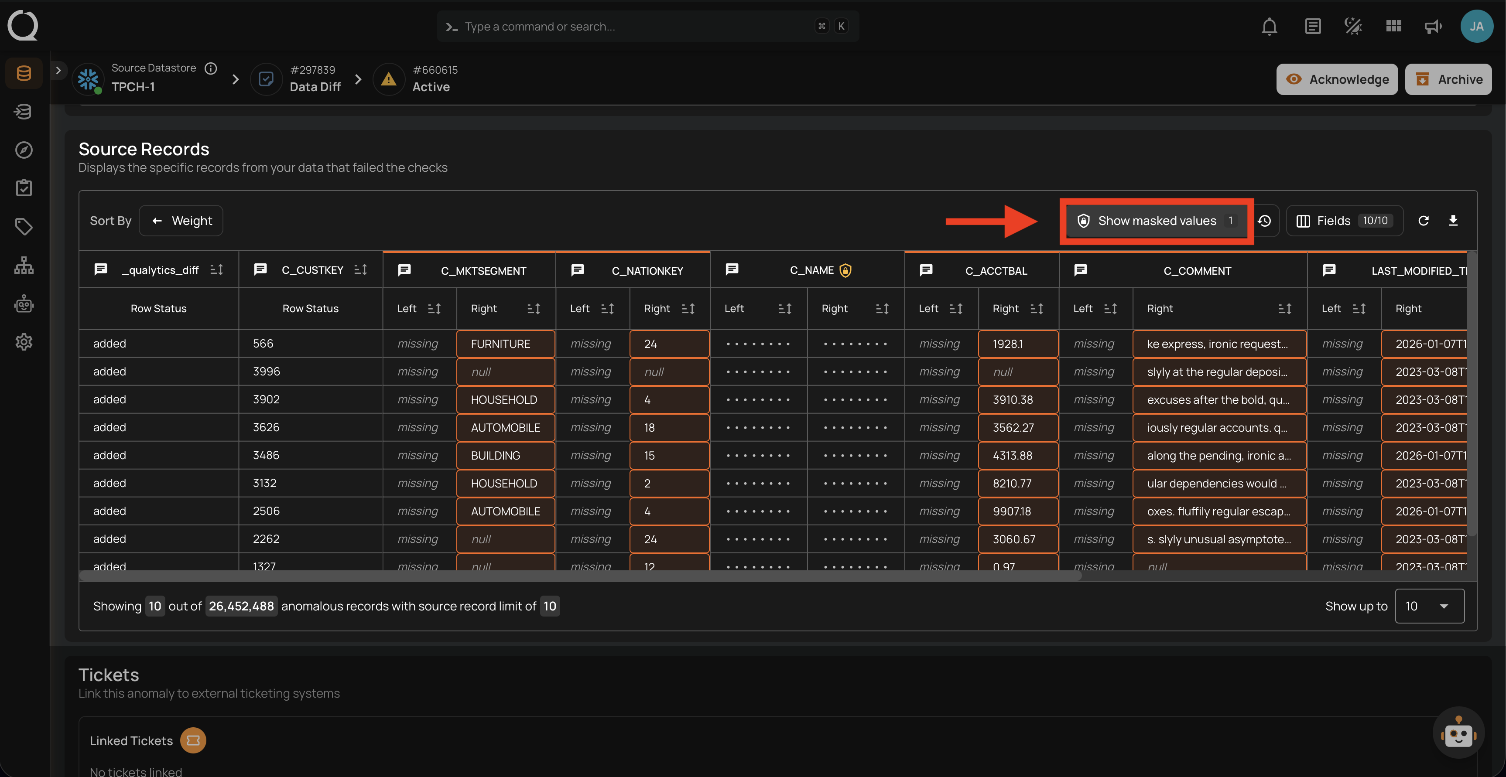The width and height of the screenshot is (1506, 777).
Task: Click the Linked Tickets orange ticket icon
Action: [193, 740]
